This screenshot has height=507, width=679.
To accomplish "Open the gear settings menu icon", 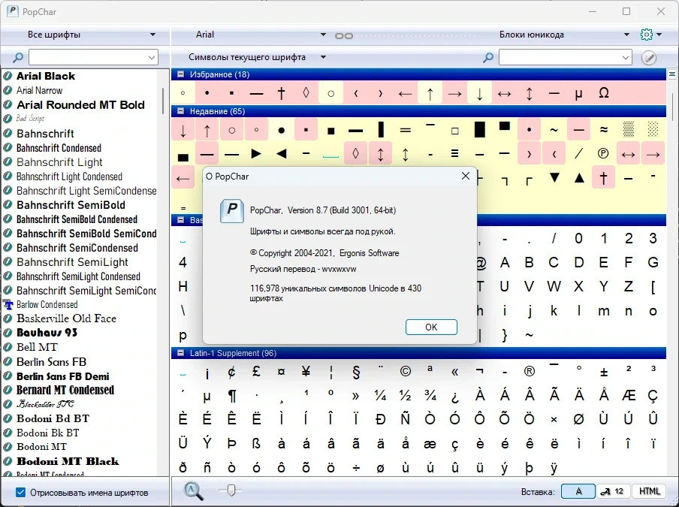I will pos(647,35).
